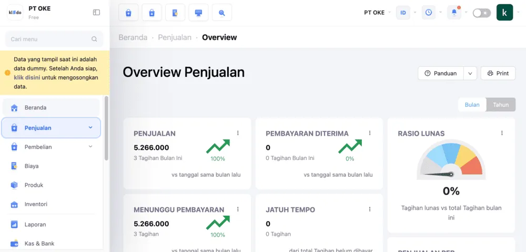
Task: Click the 5.266.000 value on the PENJUALAN card
Action: (151, 148)
